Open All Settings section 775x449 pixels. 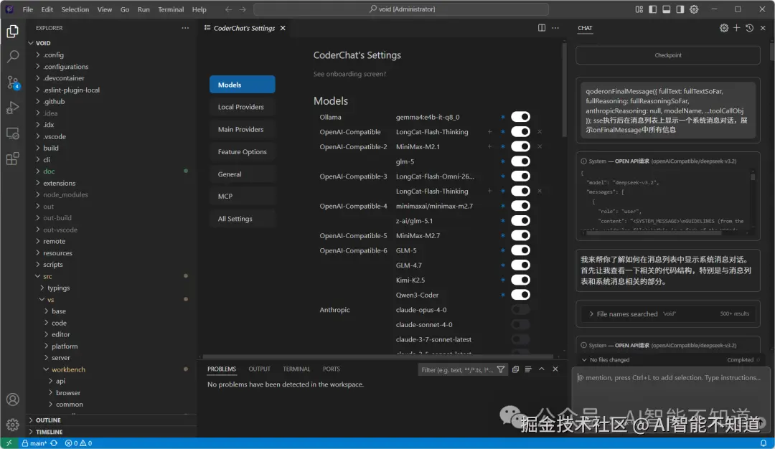click(243, 219)
